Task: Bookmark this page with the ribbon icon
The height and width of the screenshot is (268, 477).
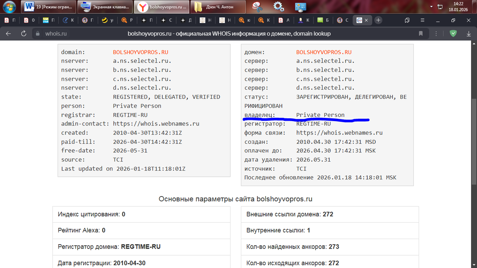Action: tap(421, 34)
